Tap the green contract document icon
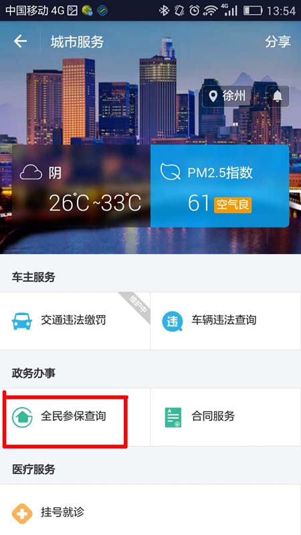The image size is (301, 535). pos(173,417)
